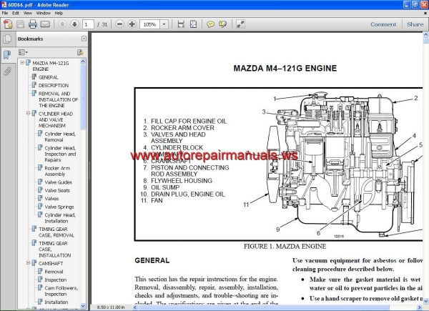Open the Help menu
429x311 pixels.
[x=59, y=13]
